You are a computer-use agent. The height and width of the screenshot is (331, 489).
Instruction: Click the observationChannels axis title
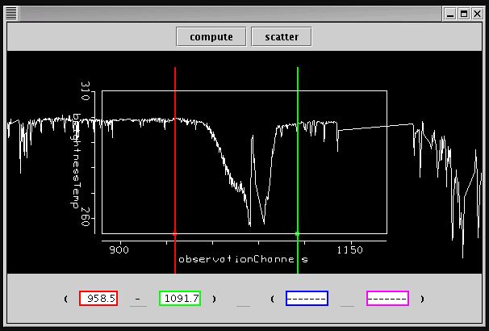[243, 260]
